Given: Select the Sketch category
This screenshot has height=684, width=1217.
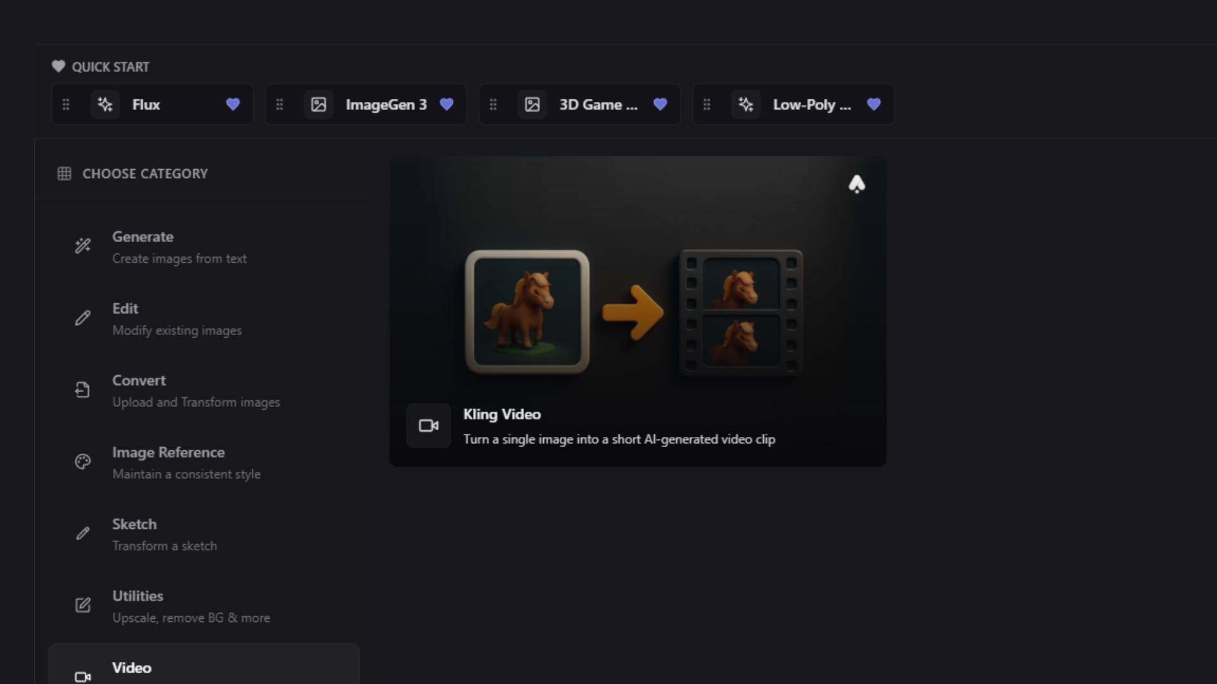Looking at the screenshot, I should point(203,535).
